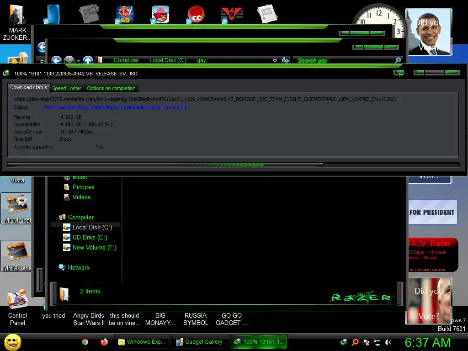Screen dimensions: 468x351
Task: Open the red fuzzy ball desktop icon
Action: point(196,14)
